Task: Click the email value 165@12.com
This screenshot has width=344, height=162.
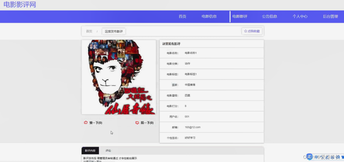Action: tap(193, 127)
